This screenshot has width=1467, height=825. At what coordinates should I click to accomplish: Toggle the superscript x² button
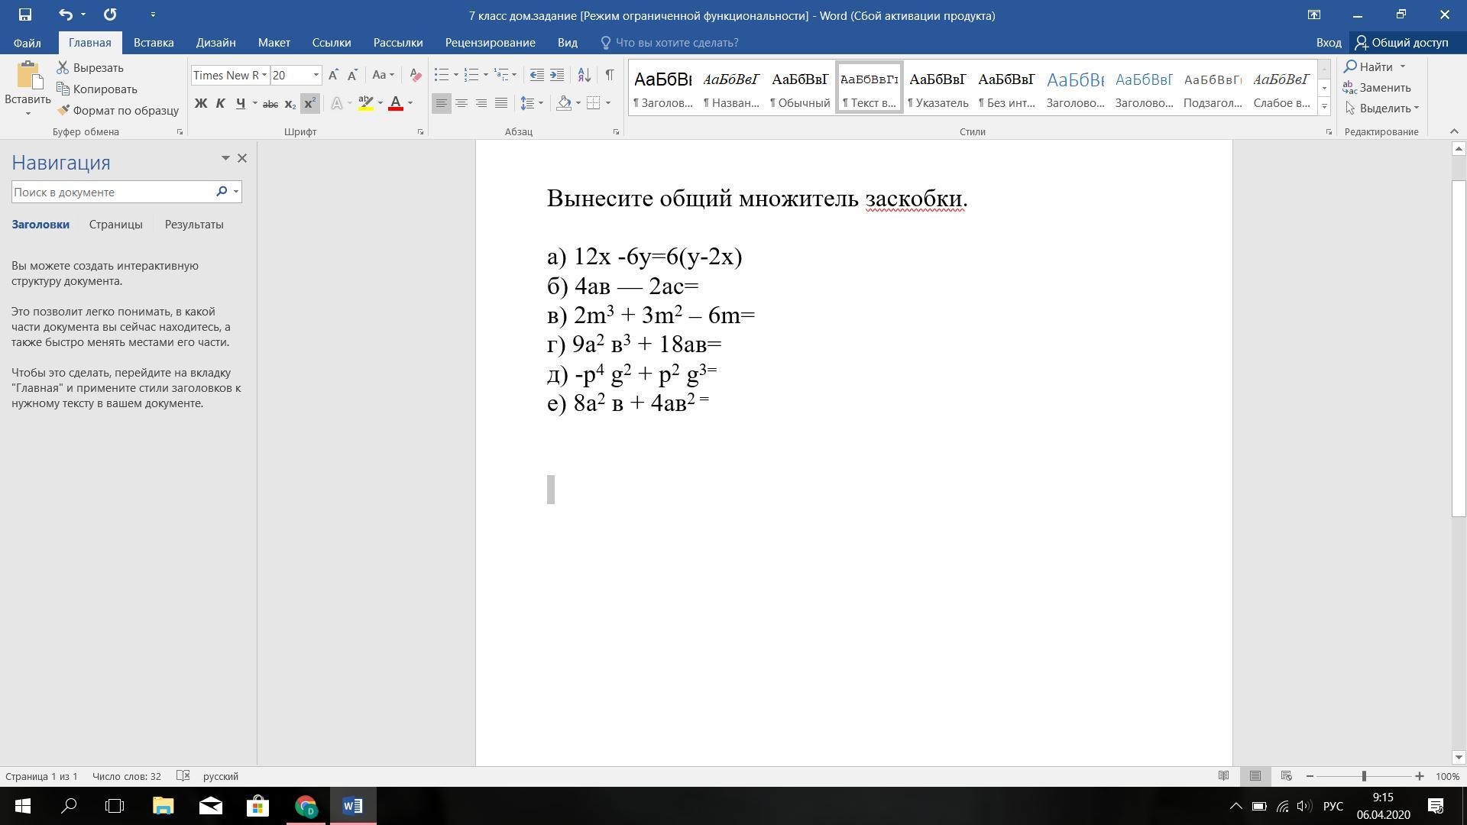309,103
